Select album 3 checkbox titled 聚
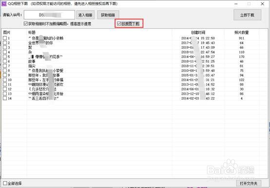Image resolution: width=270 pixels, height=188 pixels. (5, 47)
